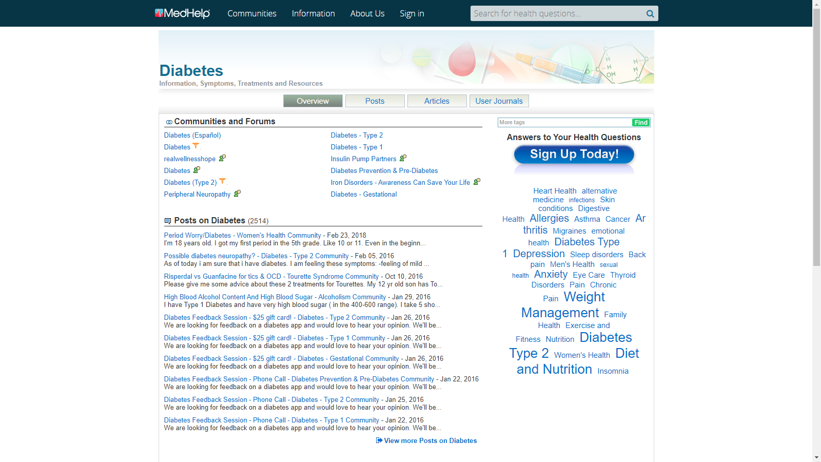The image size is (821, 462).
Task: Click the group icon beside Peripheral Neuropathy
Action: [x=237, y=194]
